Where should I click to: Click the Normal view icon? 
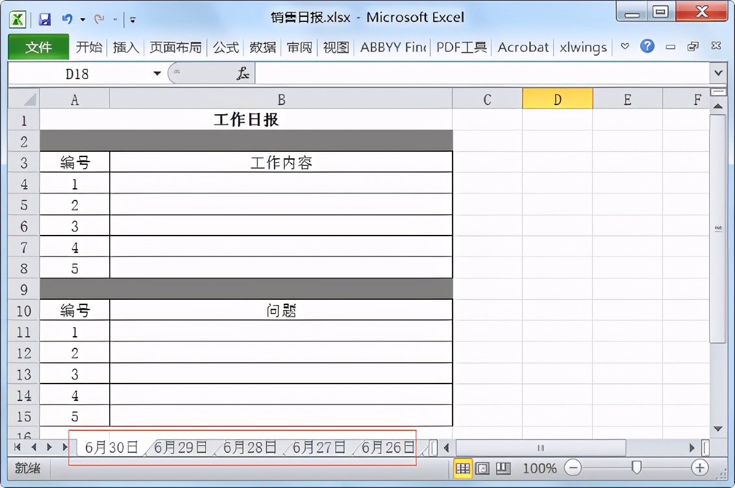pos(464,469)
